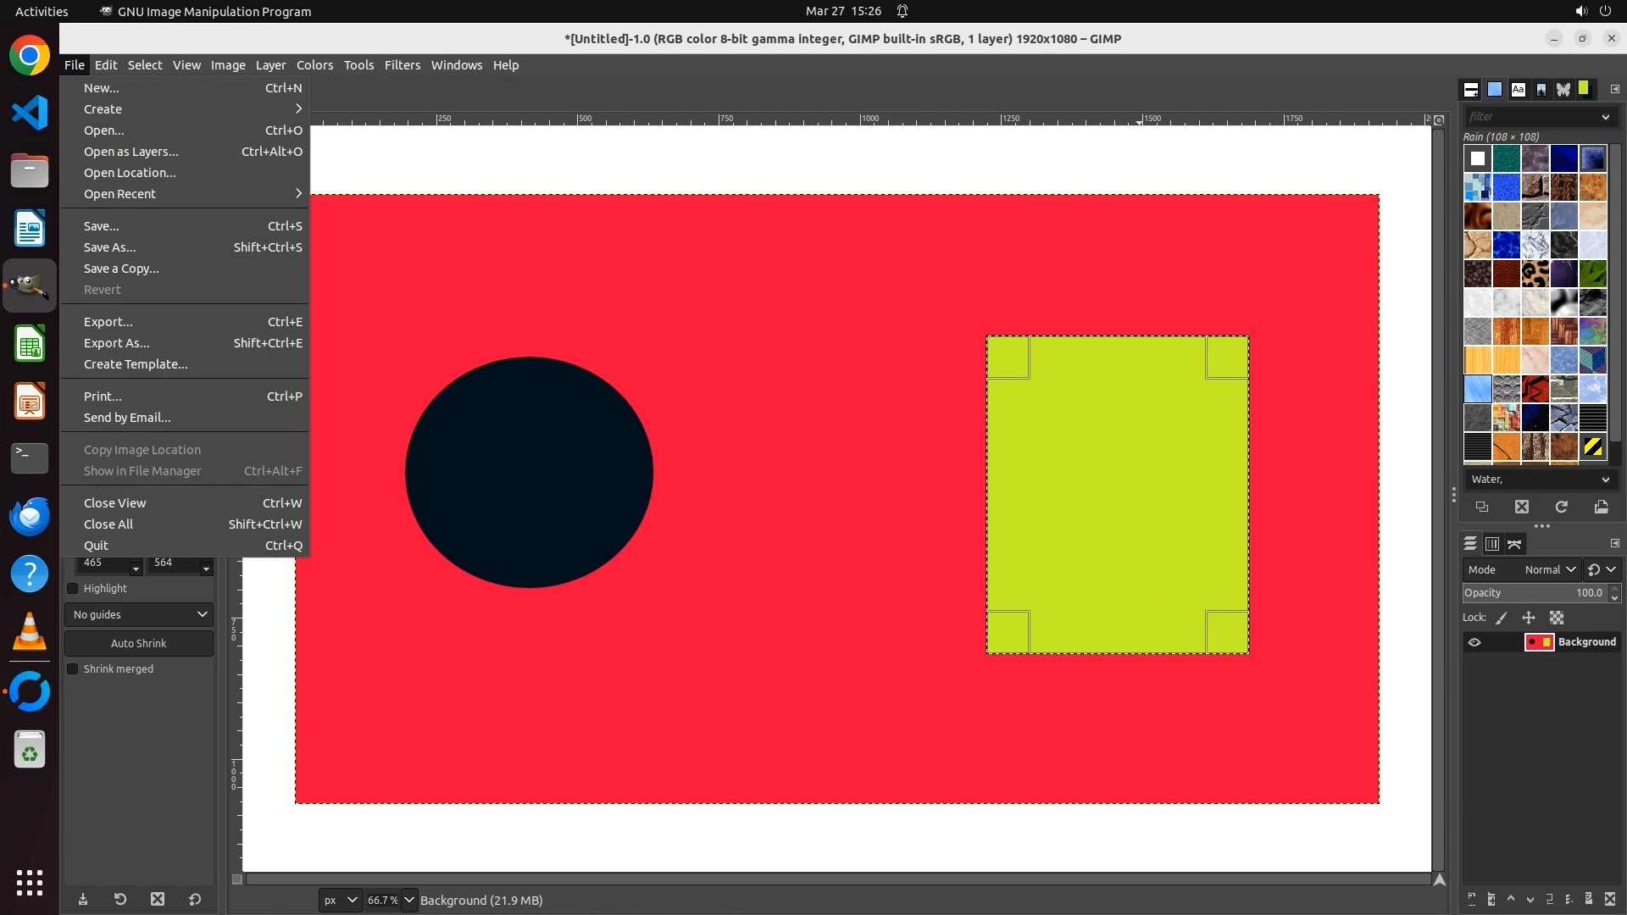The height and width of the screenshot is (915, 1627).
Task: Adjust the layer Opacity slider
Action: click(x=1532, y=593)
